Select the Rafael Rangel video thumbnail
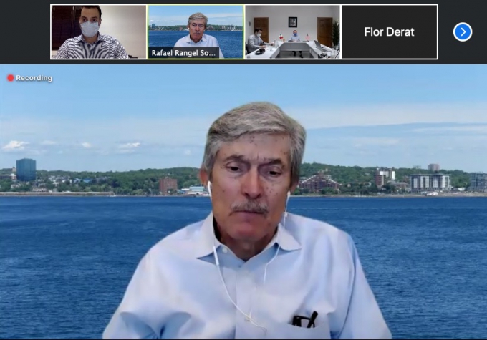 point(195,27)
